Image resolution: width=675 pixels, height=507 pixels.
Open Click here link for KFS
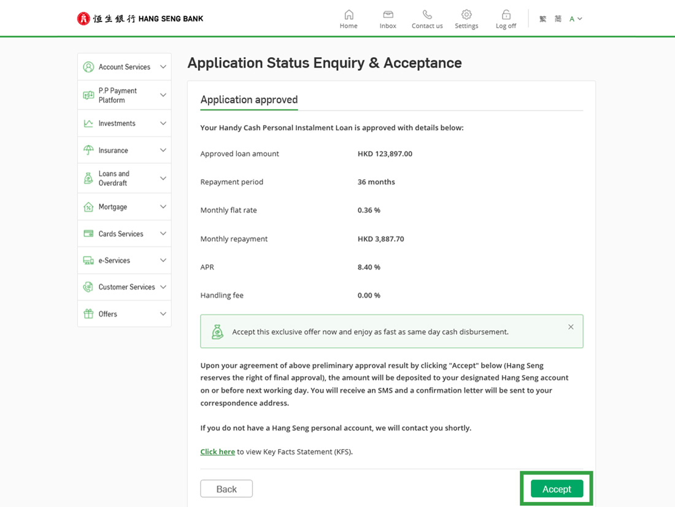tap(217, 451)
